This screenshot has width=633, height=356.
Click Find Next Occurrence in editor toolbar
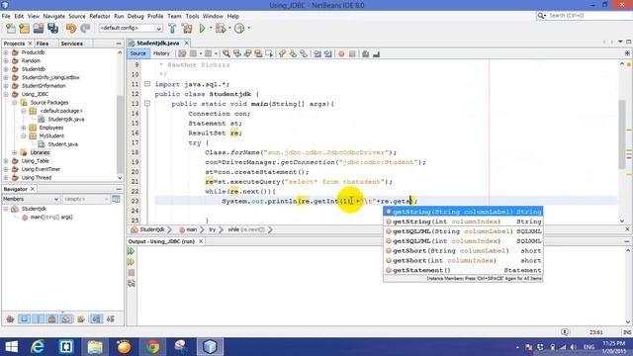tap(247, 53)
